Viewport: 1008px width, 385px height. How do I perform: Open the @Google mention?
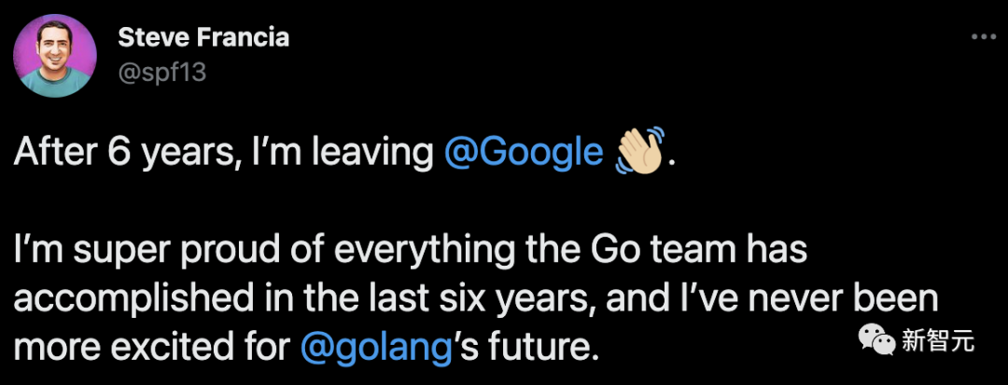524,152
